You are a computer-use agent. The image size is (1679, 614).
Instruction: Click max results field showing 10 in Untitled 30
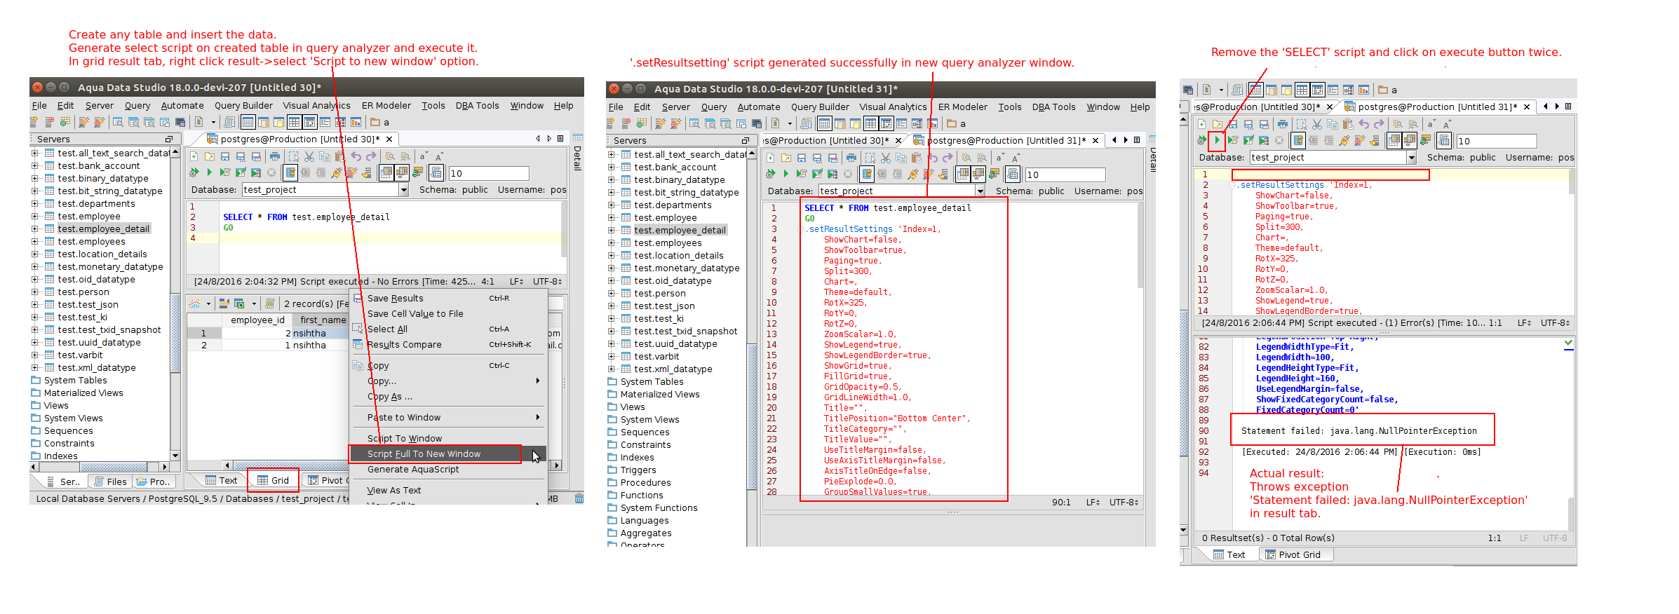pyautogui.click(x=489, y=172)
